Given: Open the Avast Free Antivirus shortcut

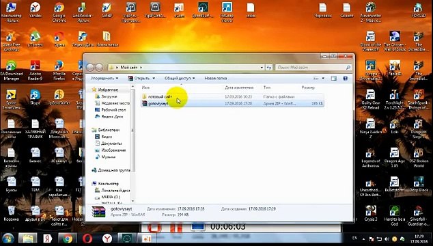Looking at the screenshot, I should 12,42.
